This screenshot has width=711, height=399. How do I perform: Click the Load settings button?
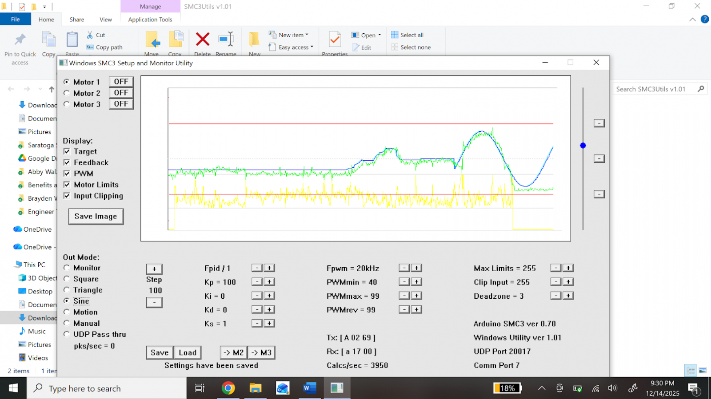coord(188,352)
